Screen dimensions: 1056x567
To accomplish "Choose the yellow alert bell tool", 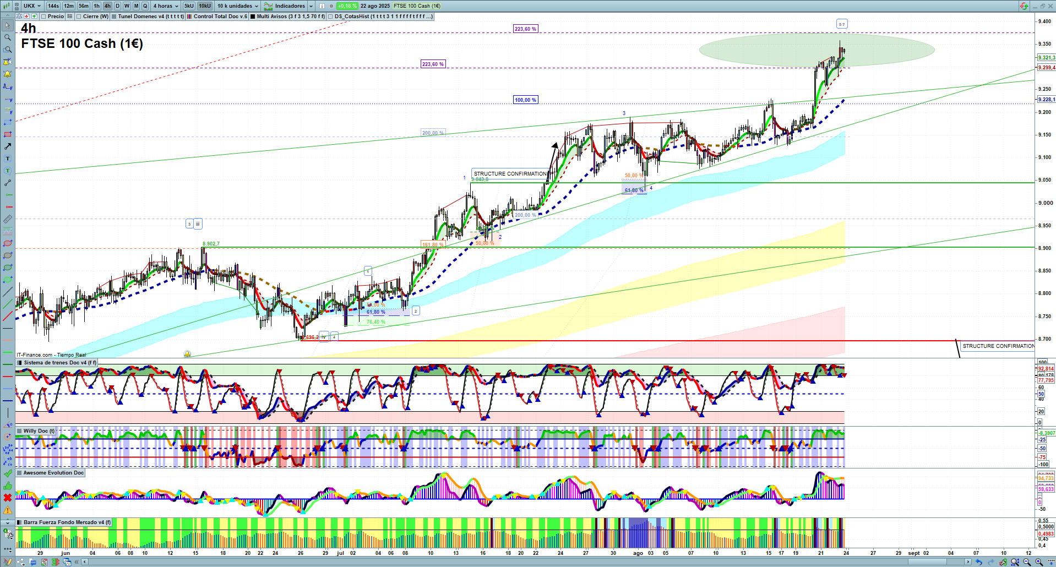I will 8,74.
